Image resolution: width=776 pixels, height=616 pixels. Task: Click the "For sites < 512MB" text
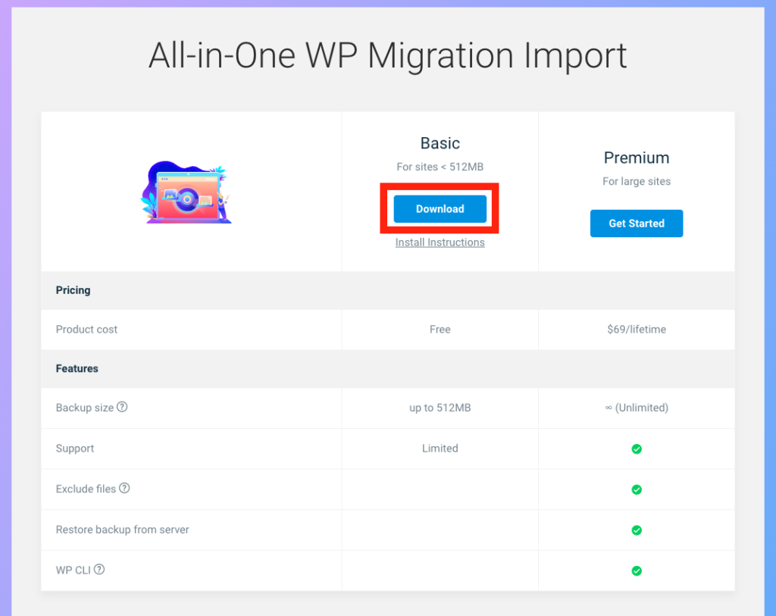tap(440, 167)
